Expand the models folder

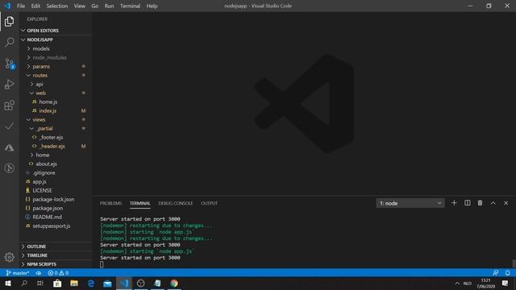point(56,48)
